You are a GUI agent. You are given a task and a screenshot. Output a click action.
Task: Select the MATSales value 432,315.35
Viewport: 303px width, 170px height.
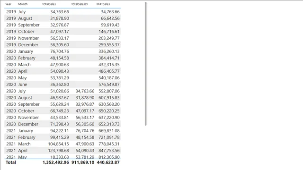(x=109, y=65)
